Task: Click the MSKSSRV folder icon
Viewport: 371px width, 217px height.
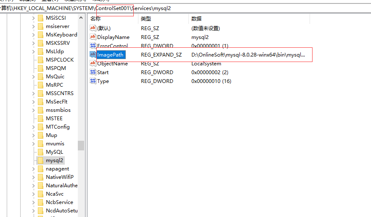Action: pos(41,43)
